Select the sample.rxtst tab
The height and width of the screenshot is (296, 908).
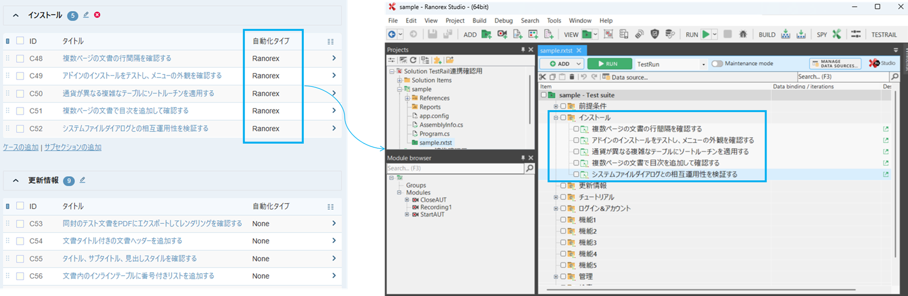pos(556,51)
